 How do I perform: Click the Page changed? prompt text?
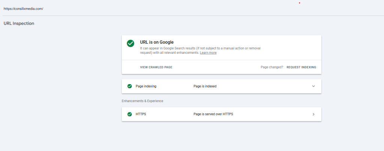click(x=272, y=67)
